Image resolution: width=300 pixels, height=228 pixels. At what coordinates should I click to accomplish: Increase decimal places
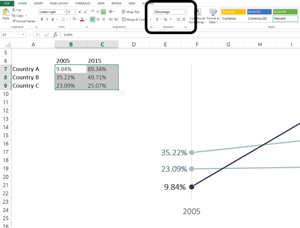(x=178, y=19)
